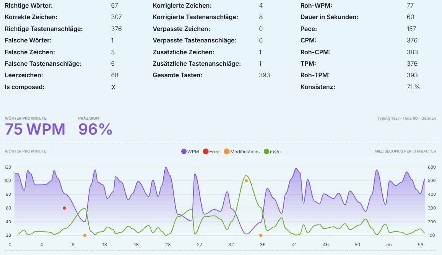Click the 71 % Konsistenz value

413,87
